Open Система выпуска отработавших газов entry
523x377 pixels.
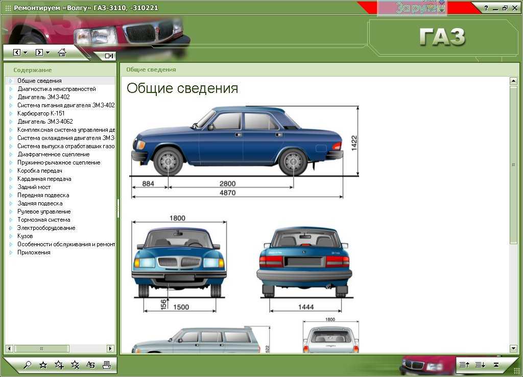(x=66, y=146)
